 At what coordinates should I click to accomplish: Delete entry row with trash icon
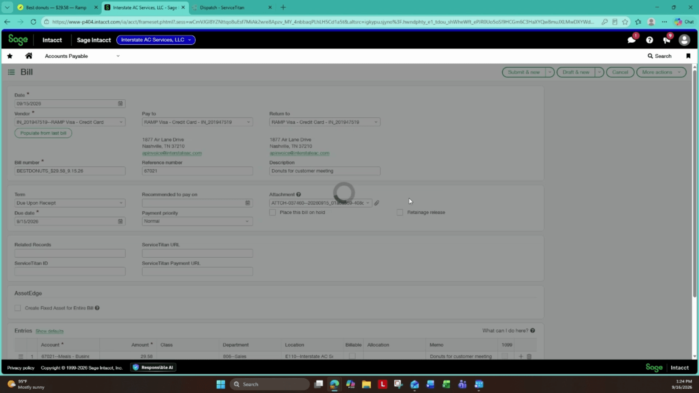[529, 357]
